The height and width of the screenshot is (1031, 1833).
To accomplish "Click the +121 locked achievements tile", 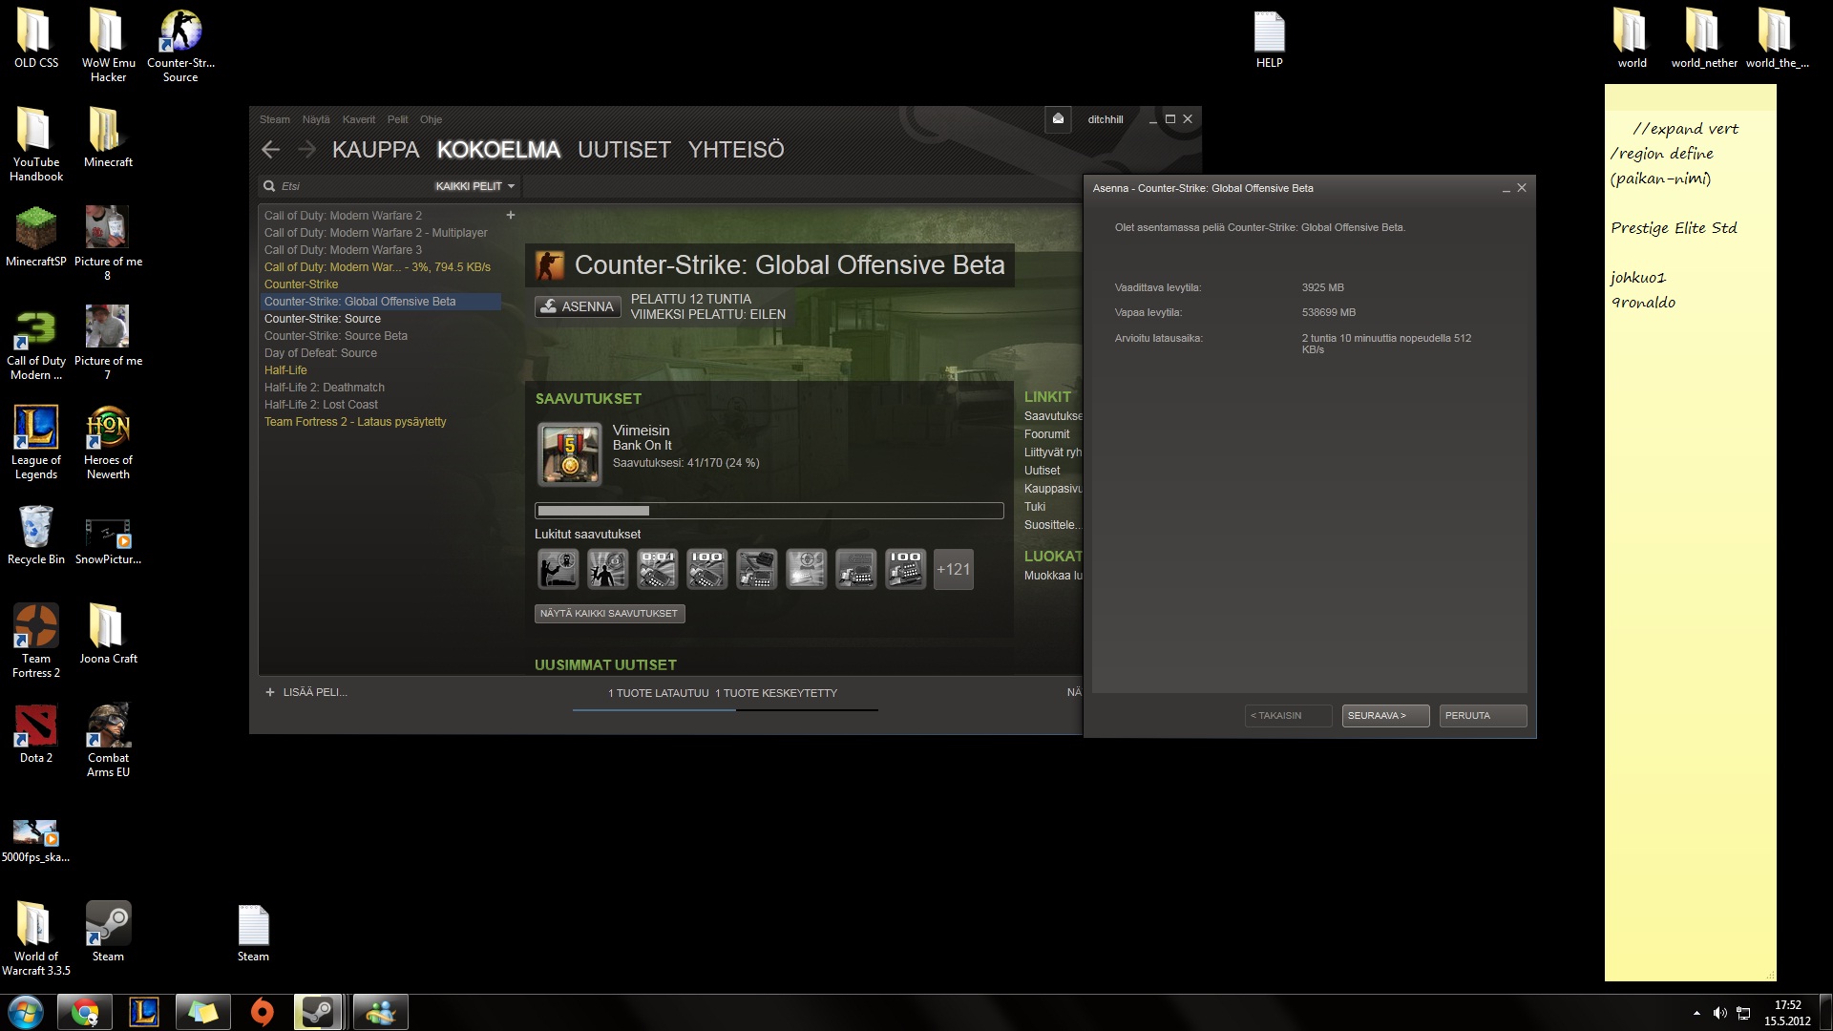I will (x=953, y=570).
